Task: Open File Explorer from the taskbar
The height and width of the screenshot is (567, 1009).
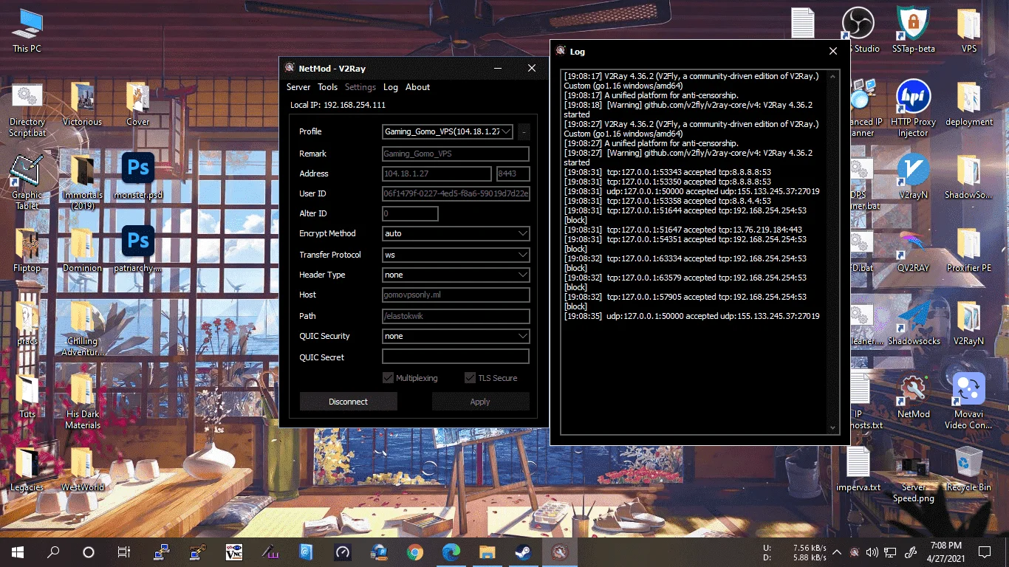Action: 487,551
